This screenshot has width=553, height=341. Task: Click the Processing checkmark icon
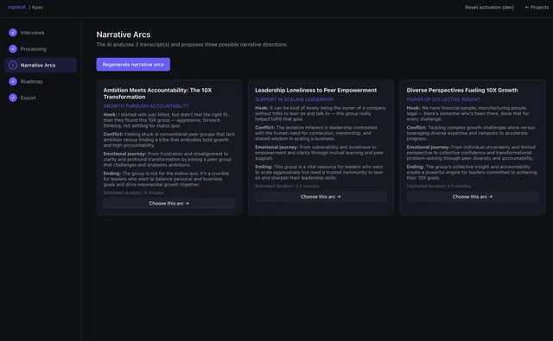pos(13,48)
